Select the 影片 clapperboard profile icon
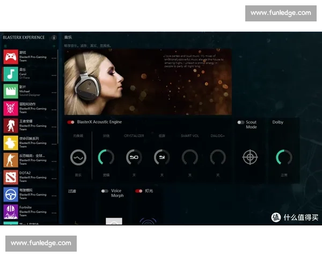This screenshot has height=257, width=322. click(11, 91)
